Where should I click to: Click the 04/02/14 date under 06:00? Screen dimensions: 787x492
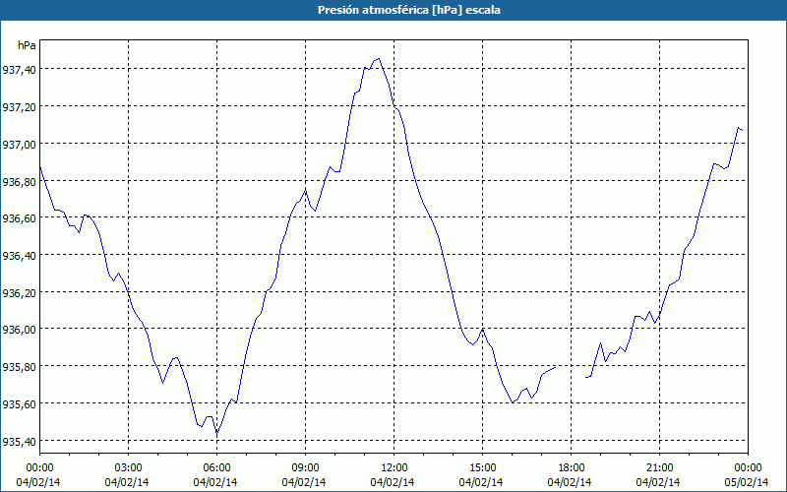pos(215,482)
